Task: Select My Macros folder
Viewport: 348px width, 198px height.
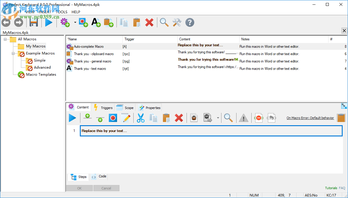Action: coord(36,46)
